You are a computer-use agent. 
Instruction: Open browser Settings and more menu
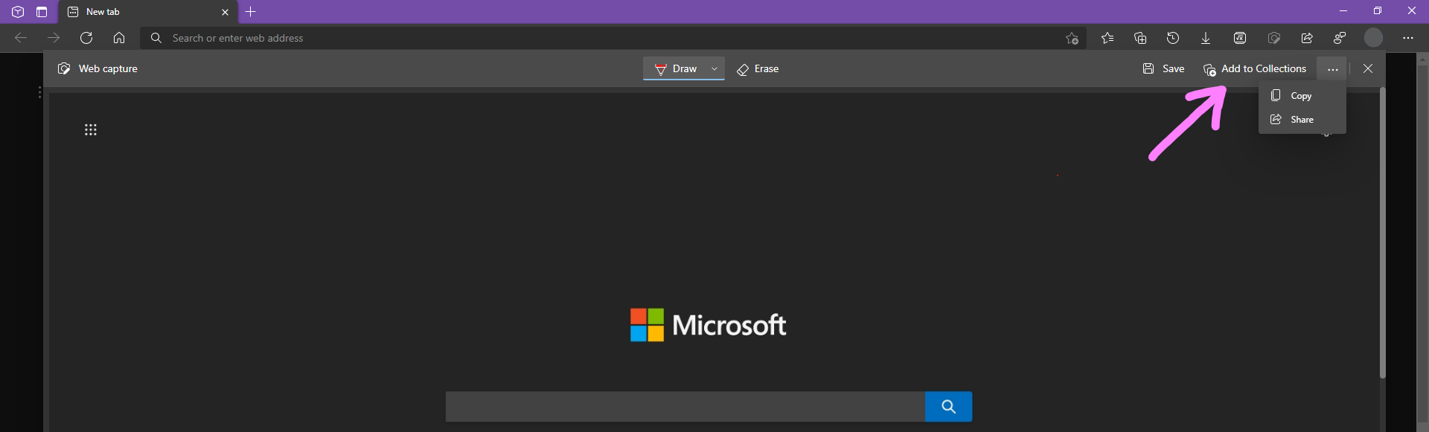pyautogui.click(x=1408, y=38)
